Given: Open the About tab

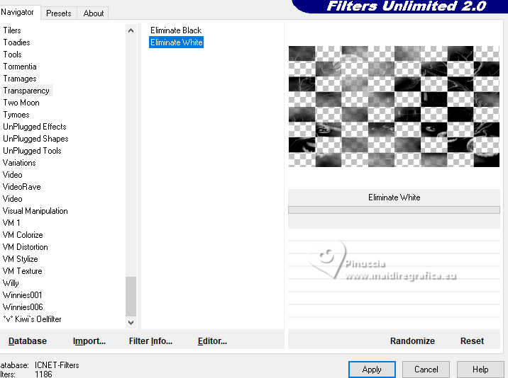Looking at the screenshot, I should click(x=94, y=13).
